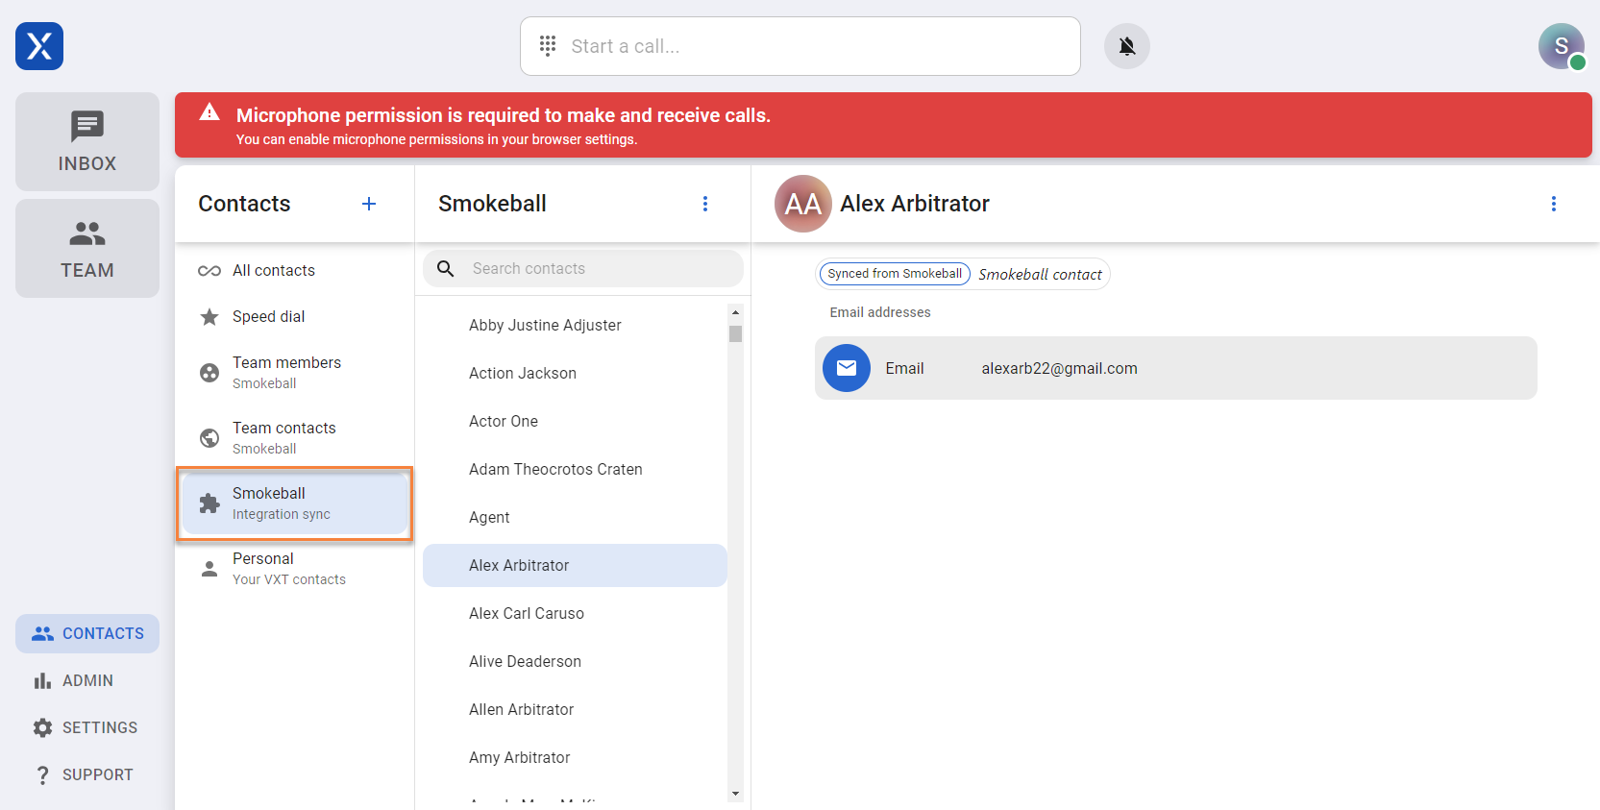Select Personal VXT contacts list

tap(294, 568)
